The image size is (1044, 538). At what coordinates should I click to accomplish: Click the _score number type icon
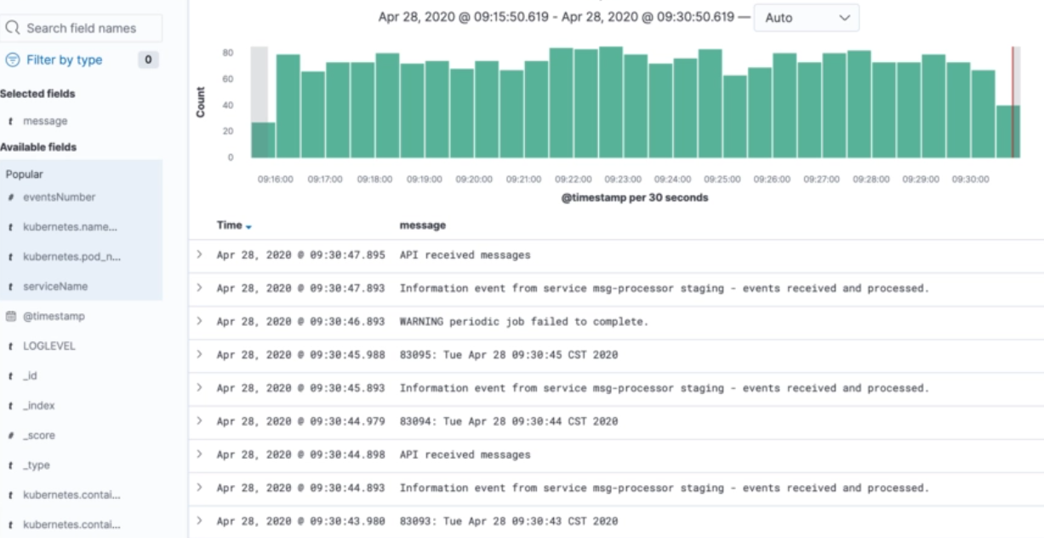[10, 436]
